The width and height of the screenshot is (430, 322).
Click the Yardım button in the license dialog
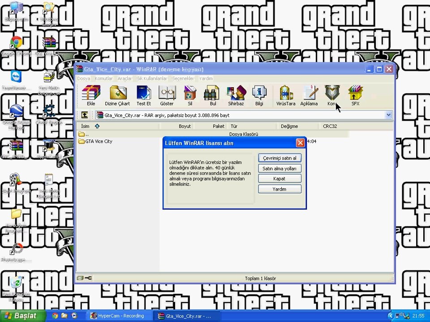click(x=279, y=189)
